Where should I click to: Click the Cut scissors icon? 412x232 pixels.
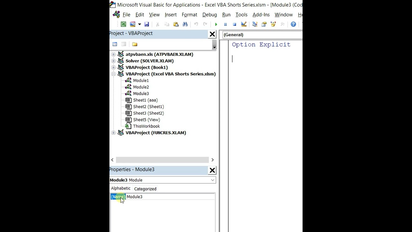157,24
